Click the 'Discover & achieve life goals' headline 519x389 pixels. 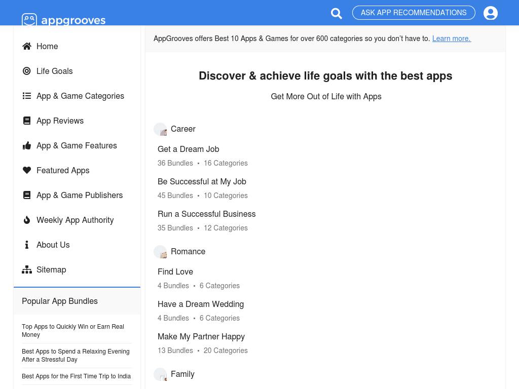(x=325, y=76)
